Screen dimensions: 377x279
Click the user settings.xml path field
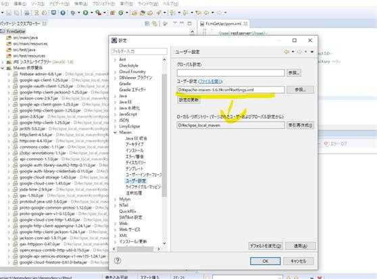(x=231, y=90)
